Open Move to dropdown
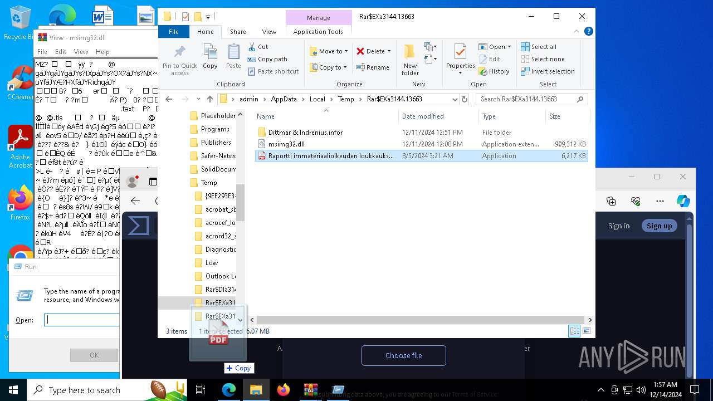Screen dimensions: 713x401 (x=328, y=51)
